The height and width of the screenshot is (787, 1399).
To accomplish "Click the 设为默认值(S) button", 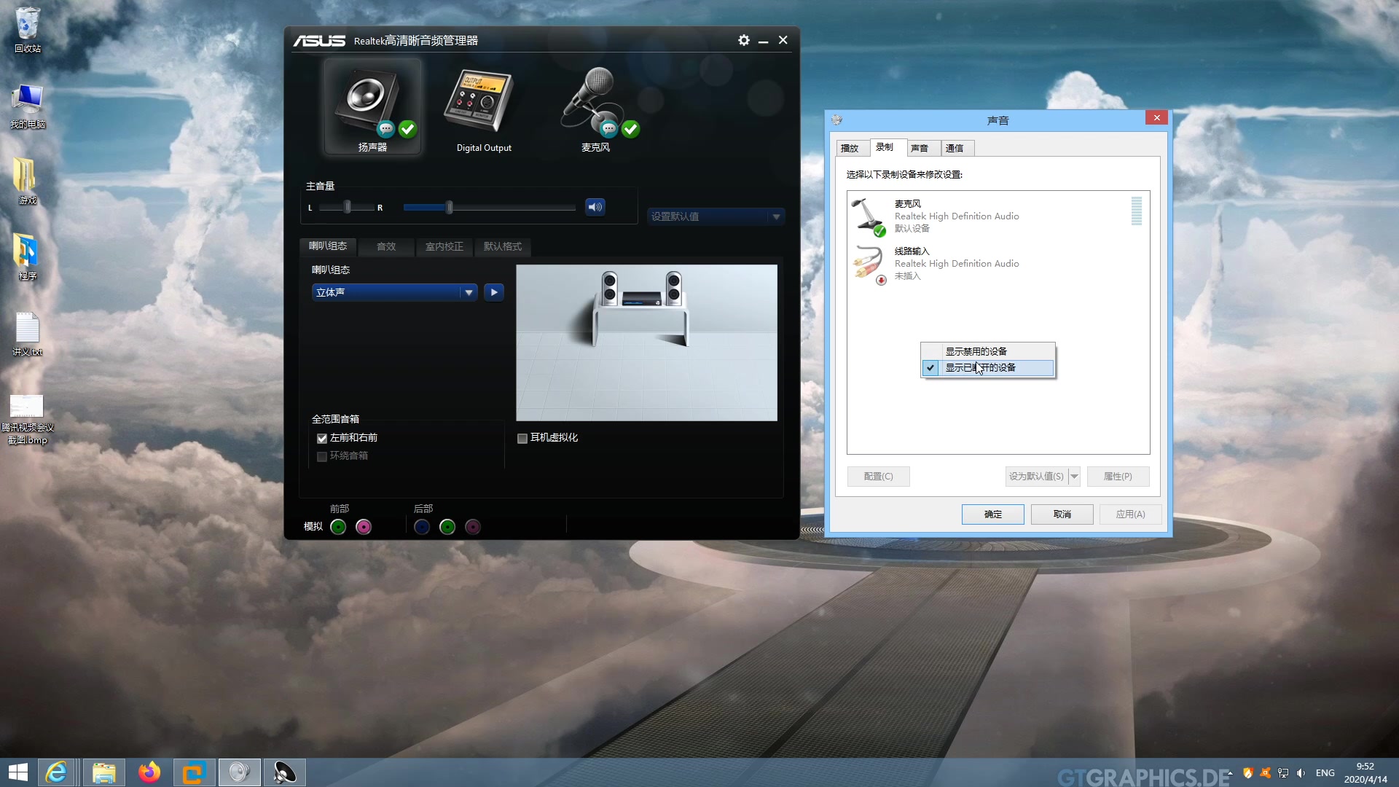I will point(1036,477).
